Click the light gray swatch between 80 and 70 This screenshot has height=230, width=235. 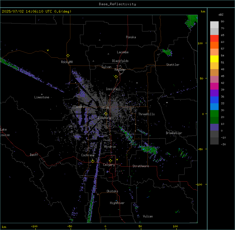(214, 25)
